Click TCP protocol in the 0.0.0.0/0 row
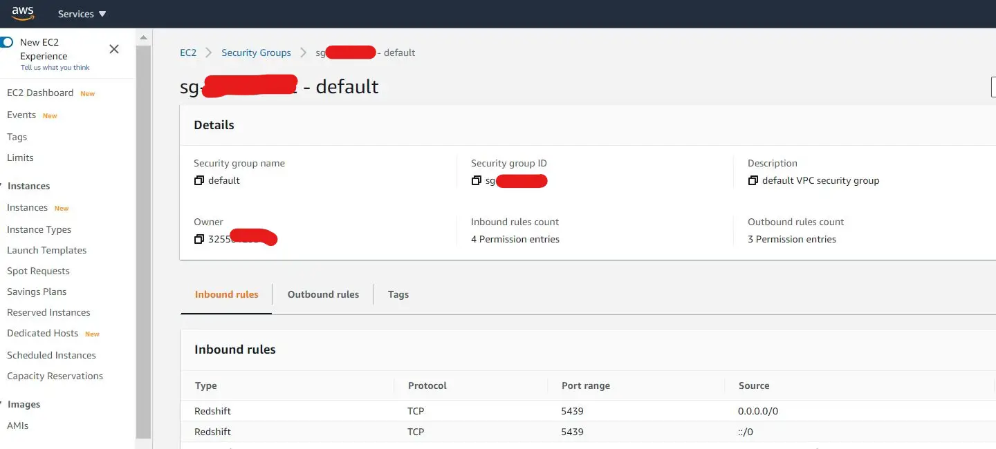 click(x=416, y=411)
